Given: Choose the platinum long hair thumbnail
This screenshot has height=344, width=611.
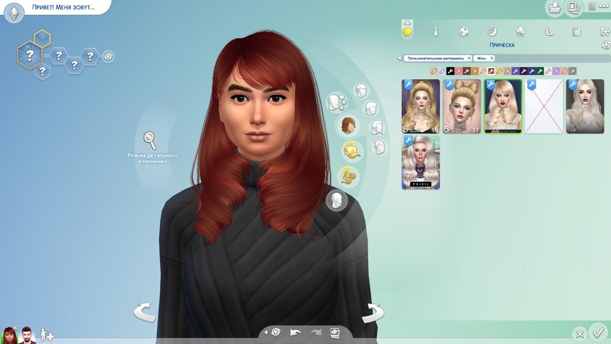Looking at the screenshot, I should [x=585, y=107].
